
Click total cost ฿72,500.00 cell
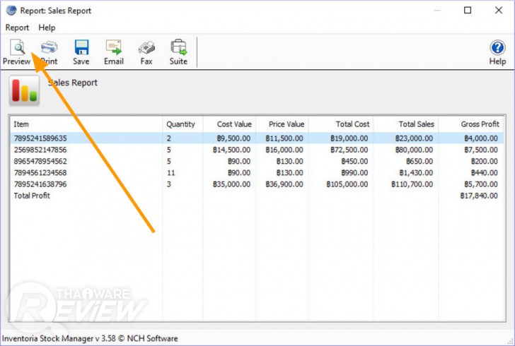[349, 150]
